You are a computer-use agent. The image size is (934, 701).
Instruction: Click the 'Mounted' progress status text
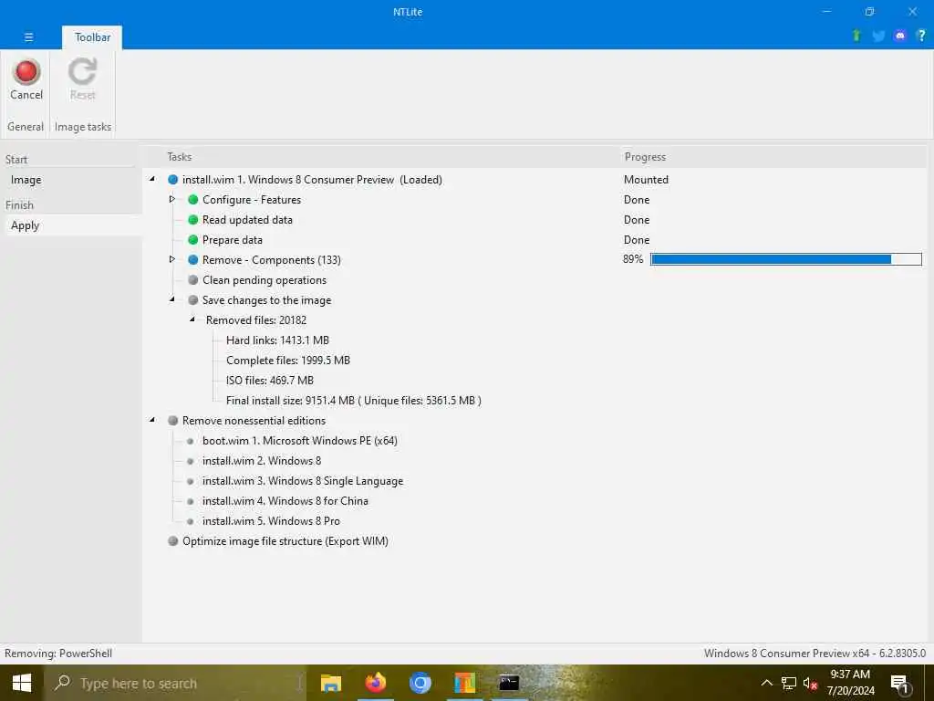[647, 180]
